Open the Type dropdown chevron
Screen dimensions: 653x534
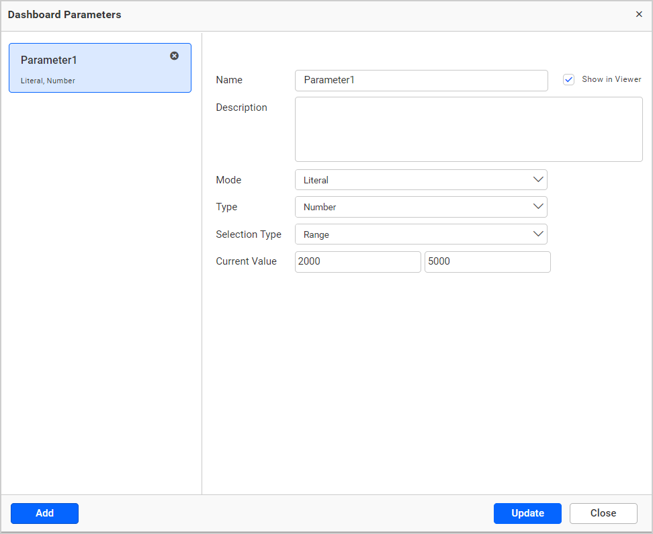[x=538, y=207]
